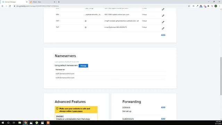This screenshot has width=222, height=125.
Task: Open the orange app on taskbar
Action: pyautogui.click(x=48, y=123)
